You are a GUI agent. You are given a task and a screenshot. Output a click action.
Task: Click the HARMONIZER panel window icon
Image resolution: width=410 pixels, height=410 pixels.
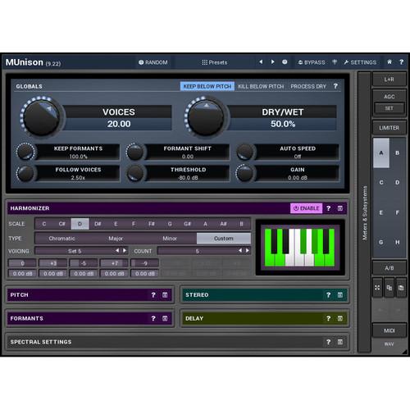(x=340, y=208)
